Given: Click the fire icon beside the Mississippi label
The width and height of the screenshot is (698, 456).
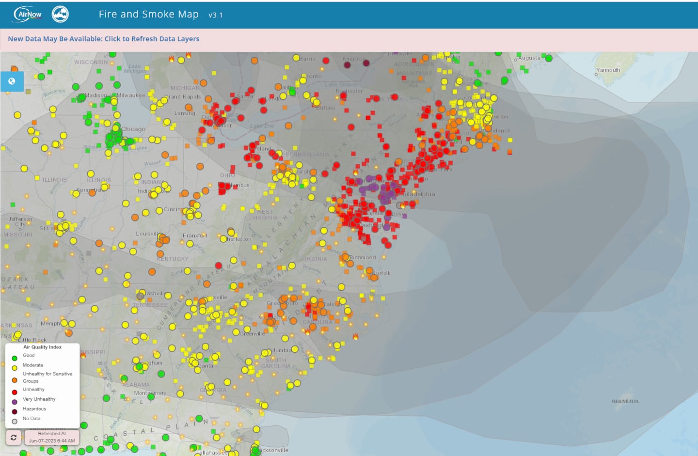Looking at the screenshot, I should tap(83, 355).
